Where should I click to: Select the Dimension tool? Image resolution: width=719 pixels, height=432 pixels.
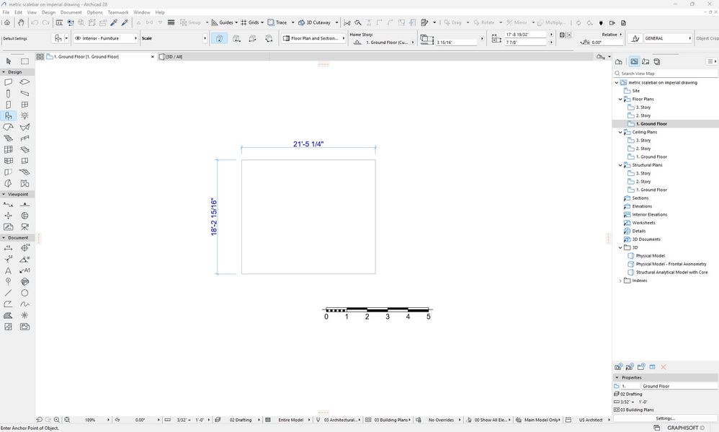pos(8,248)
